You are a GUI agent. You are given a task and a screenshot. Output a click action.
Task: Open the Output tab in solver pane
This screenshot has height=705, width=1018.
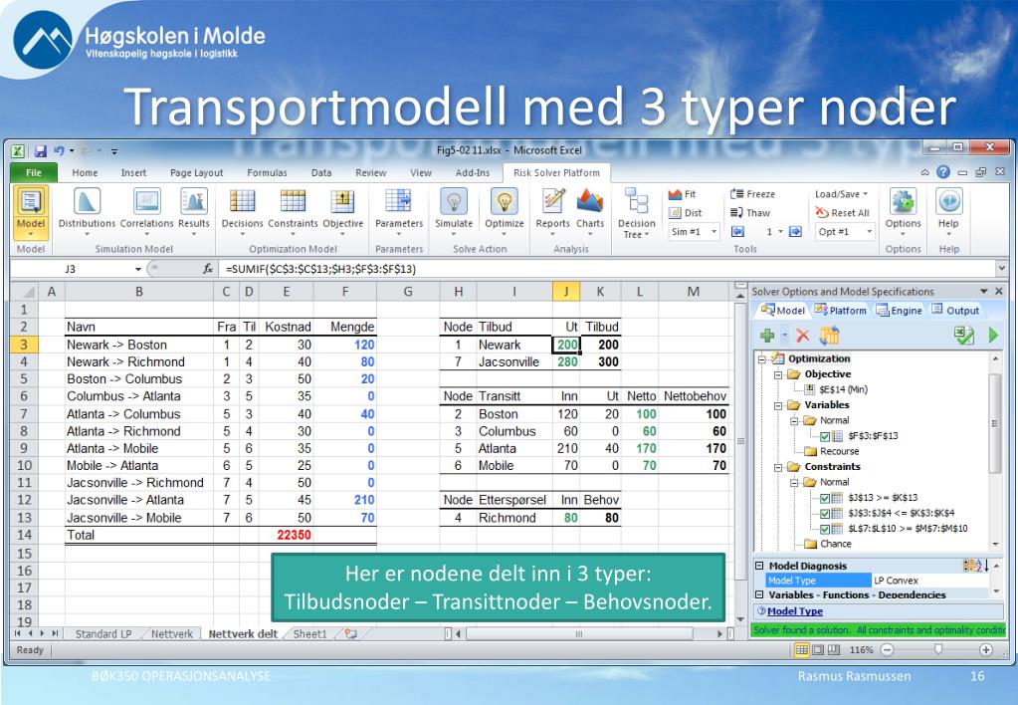955,311
